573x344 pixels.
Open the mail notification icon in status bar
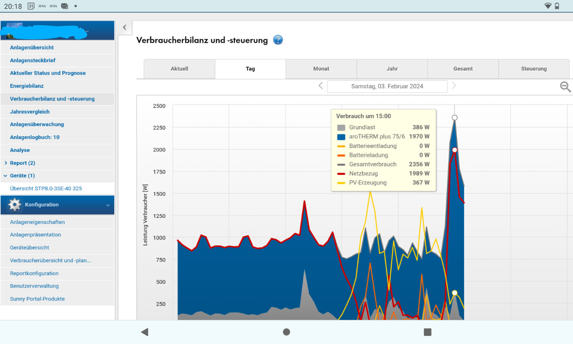64,6
